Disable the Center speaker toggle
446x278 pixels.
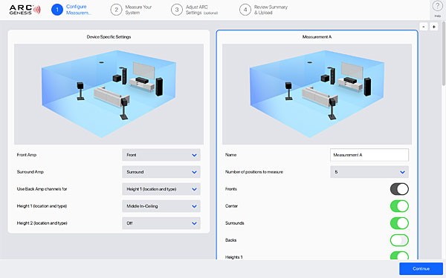point(399,206)
